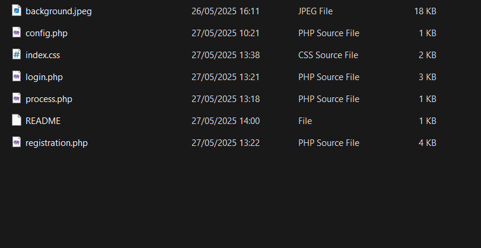
Task: Click the CSS Source File type label
Action: (x=328, y=55)
